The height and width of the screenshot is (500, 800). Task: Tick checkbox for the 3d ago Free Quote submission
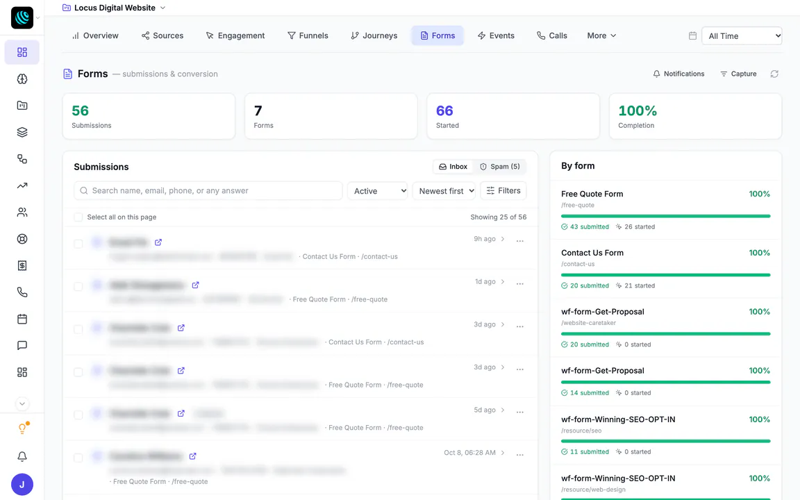(78, 372)
